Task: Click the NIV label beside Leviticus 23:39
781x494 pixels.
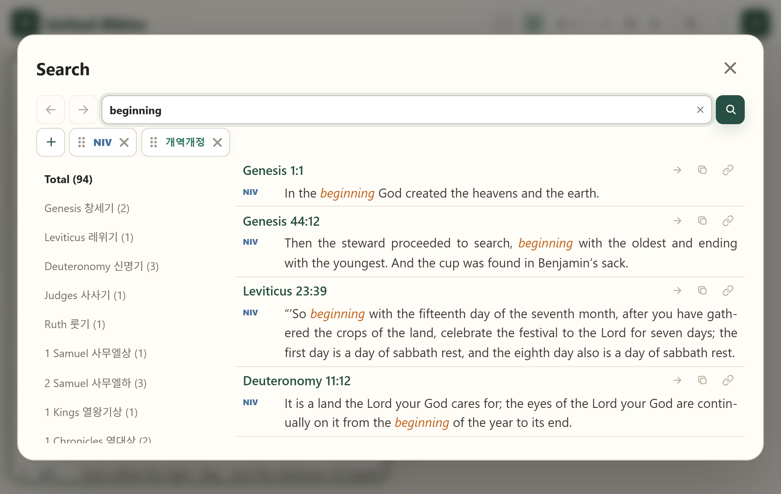Action: point(250,313)
